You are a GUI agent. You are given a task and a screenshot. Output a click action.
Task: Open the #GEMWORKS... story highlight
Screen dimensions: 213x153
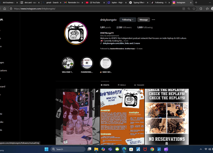(87, 63)
